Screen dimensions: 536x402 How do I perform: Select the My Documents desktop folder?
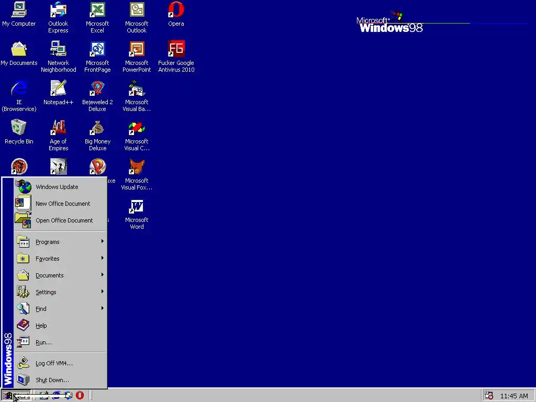[19, 53]
